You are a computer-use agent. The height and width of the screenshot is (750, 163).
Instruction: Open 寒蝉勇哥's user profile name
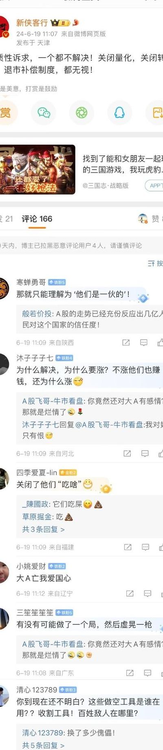31,282
